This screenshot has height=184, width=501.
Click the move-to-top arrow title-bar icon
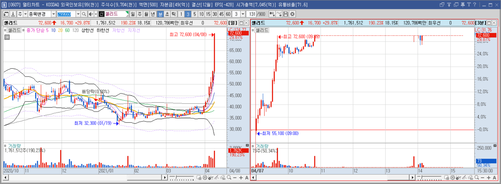[449, 4]
